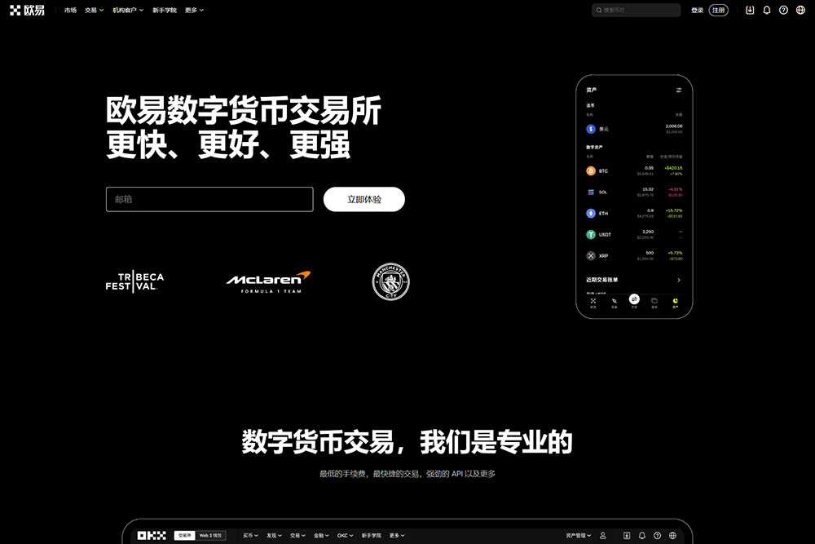815x544 pixels.
Task: Change language via the globe icon
Action: coord(800,10)
